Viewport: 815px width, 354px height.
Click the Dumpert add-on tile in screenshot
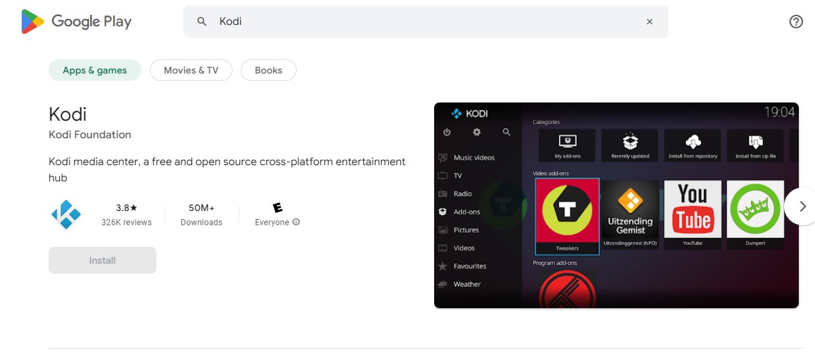tap(755, 214)
